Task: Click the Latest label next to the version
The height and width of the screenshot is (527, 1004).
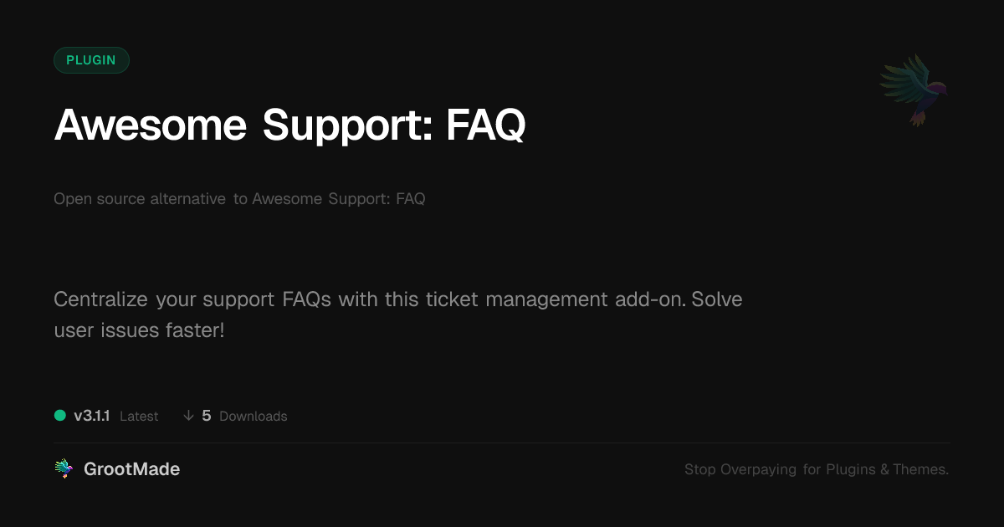Action: (x=139, y=417)
